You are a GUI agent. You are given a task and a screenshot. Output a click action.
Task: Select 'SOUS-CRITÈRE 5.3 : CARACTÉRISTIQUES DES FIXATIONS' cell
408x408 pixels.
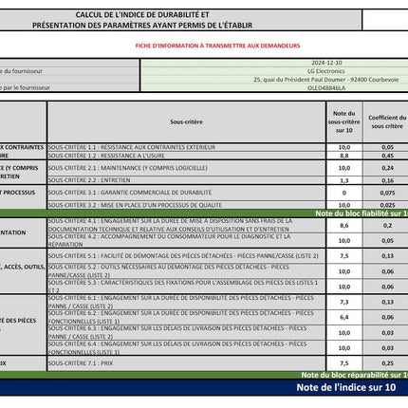point(186,287)
